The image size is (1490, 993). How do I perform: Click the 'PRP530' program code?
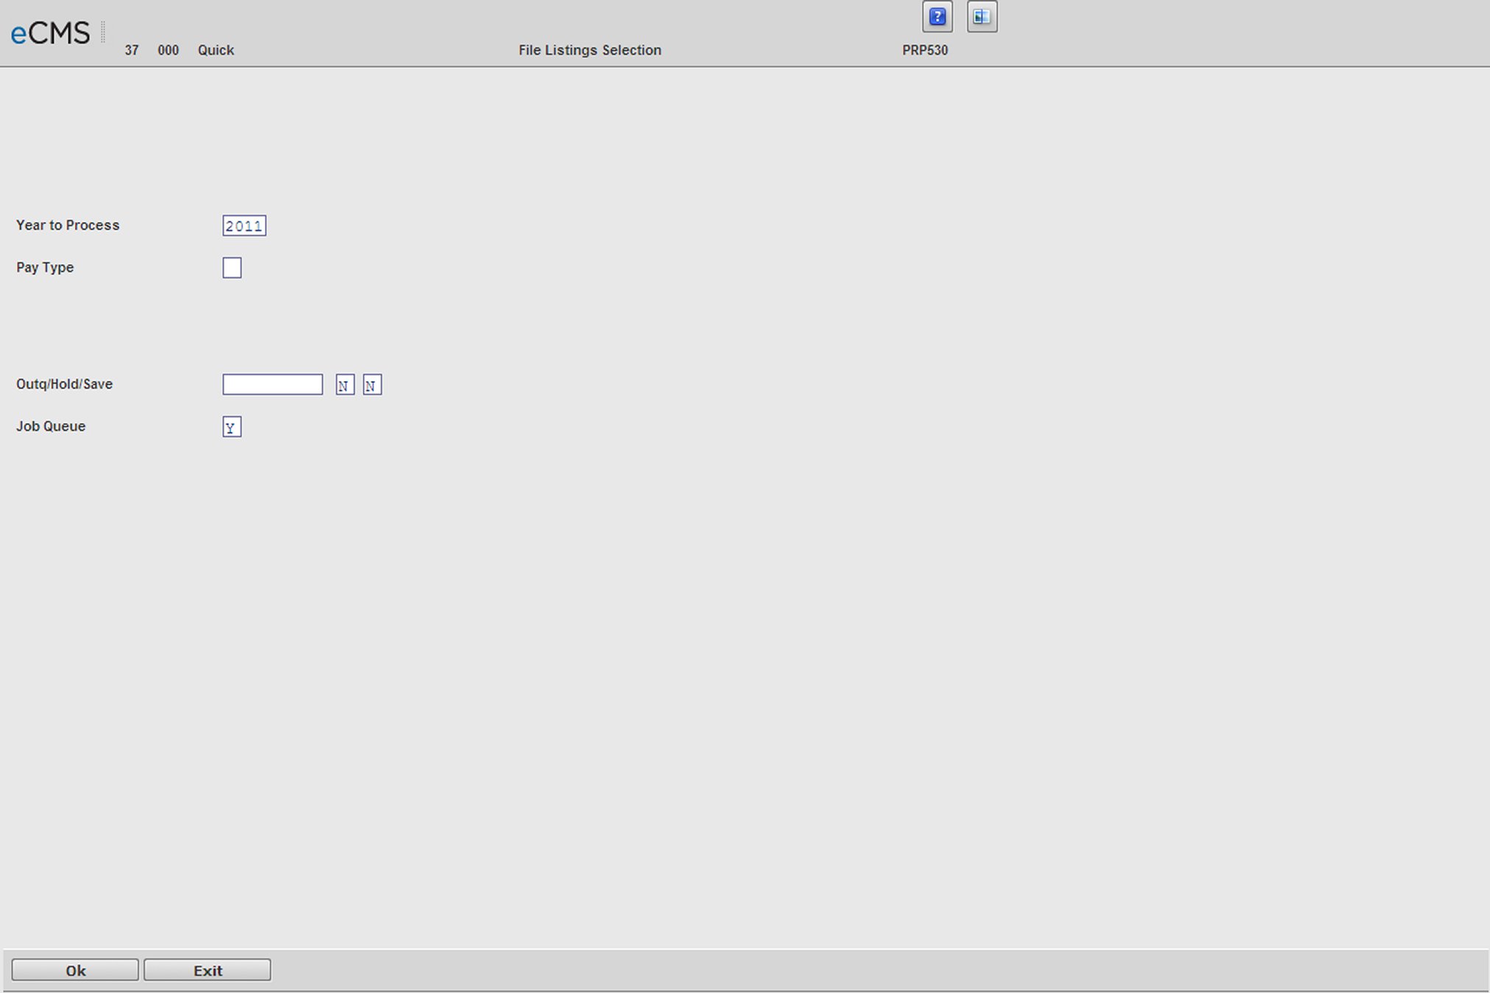925,50
